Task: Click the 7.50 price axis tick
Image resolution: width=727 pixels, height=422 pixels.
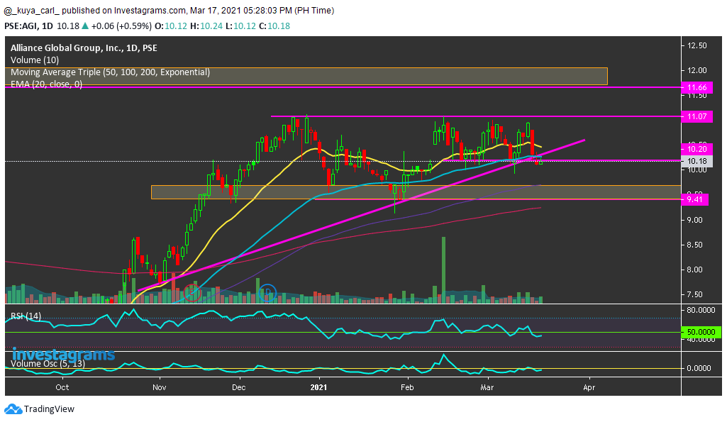Action: click(x=695, y=294)
